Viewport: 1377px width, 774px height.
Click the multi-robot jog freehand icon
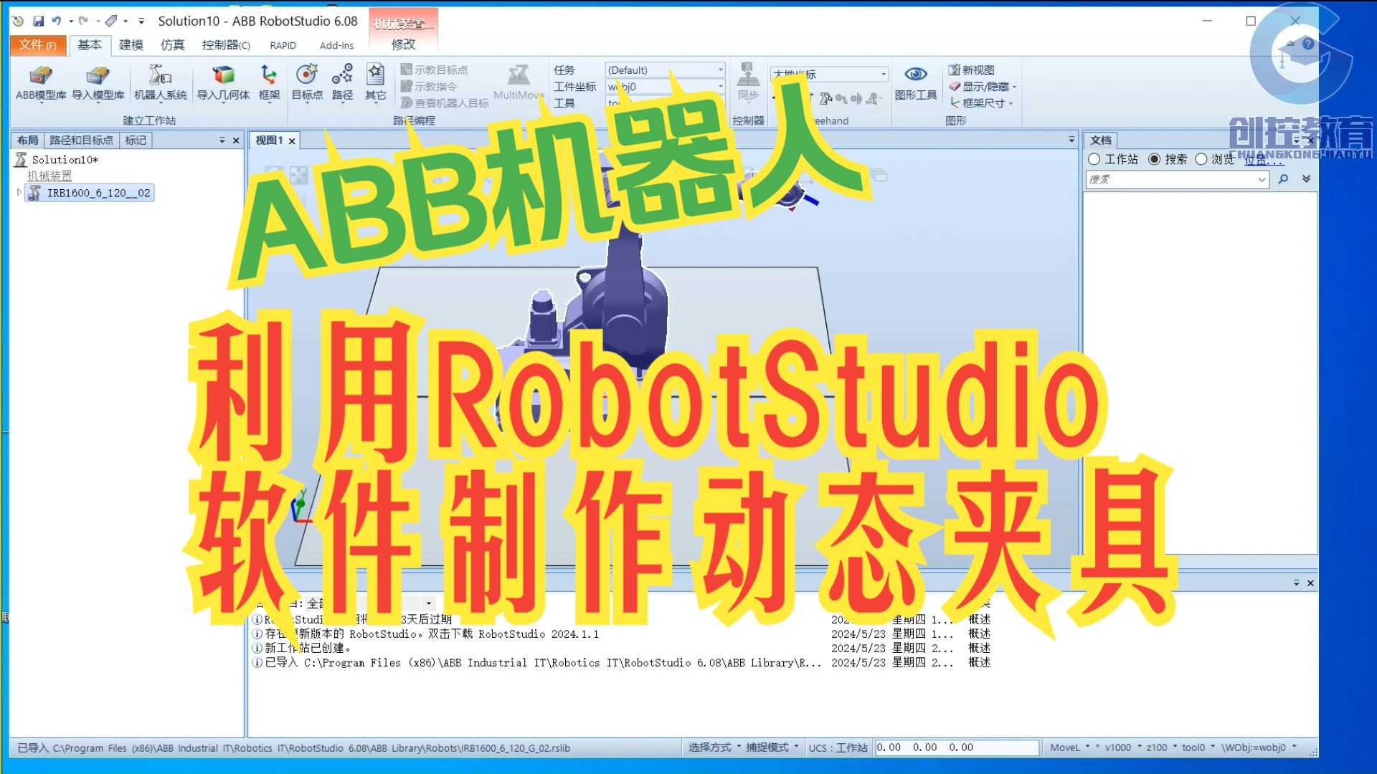click(x=873, y=98)
